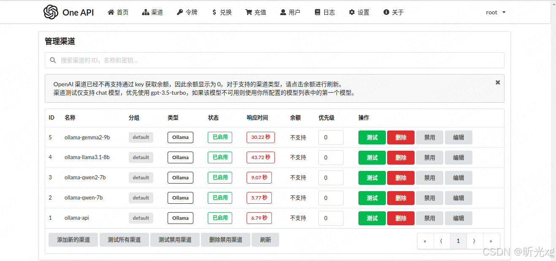Disable channel ollama-qwen2-7b via 禁用
The width and height of the screenshot is (556, 261).
(x=429, y=178)
